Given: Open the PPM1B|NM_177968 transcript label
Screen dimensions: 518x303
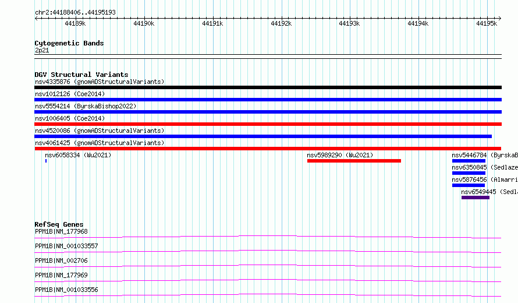Looking at the screenshot, I should pyautogui.click(x=61, y=231).
